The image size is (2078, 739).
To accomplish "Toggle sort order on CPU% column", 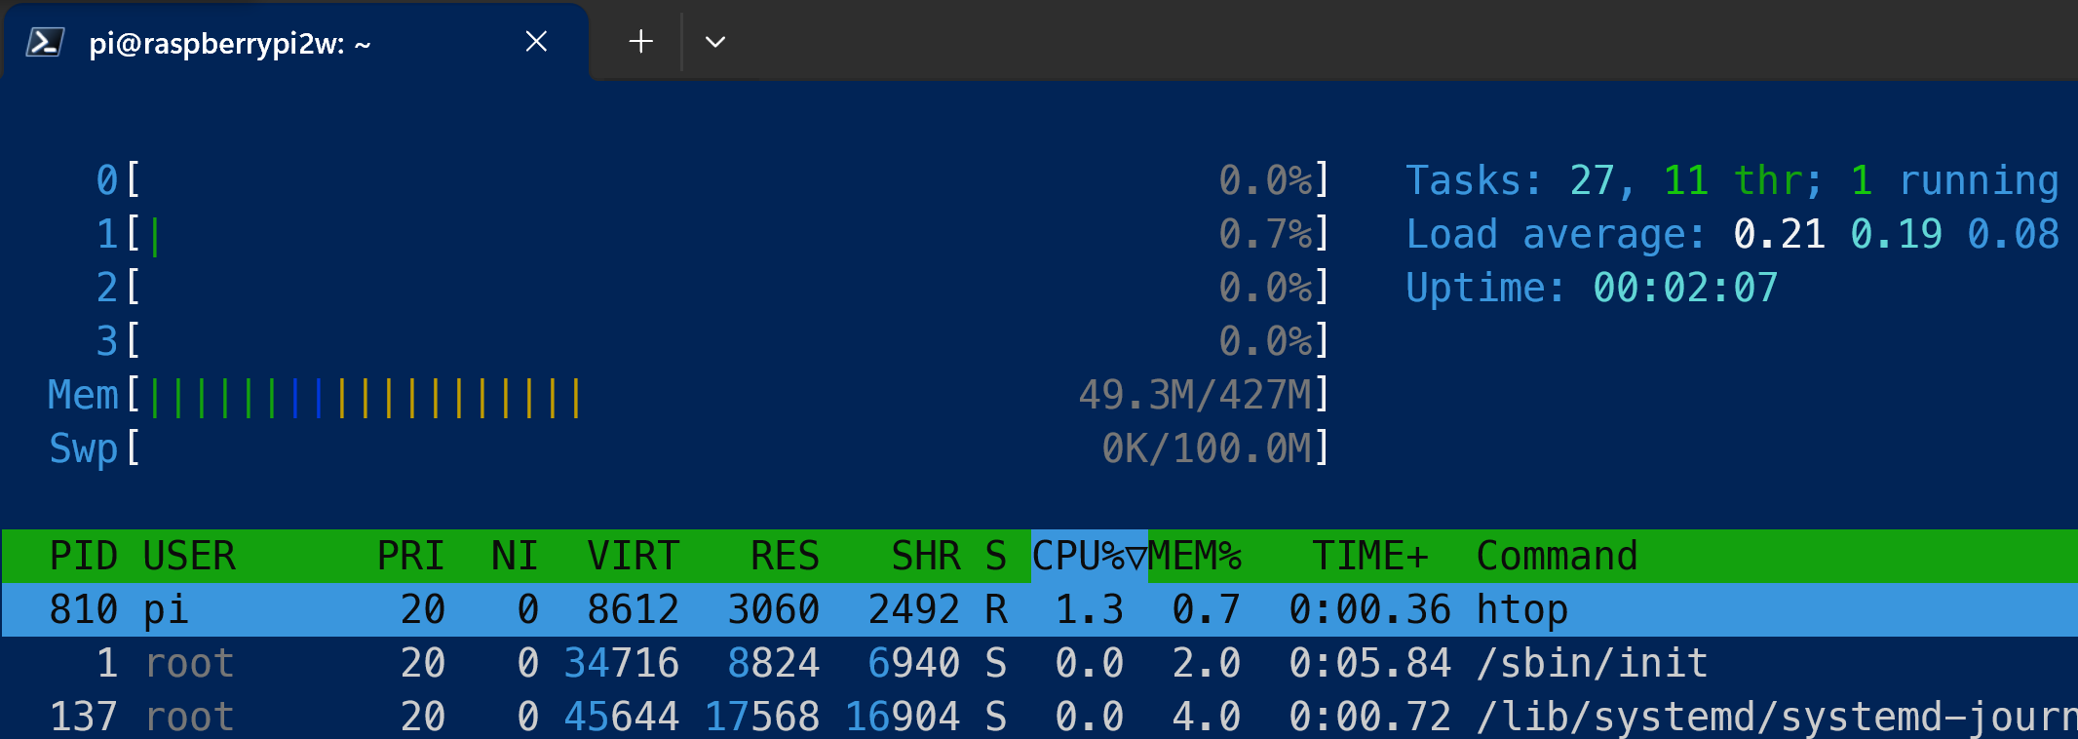I will [x=1089, y=556].
